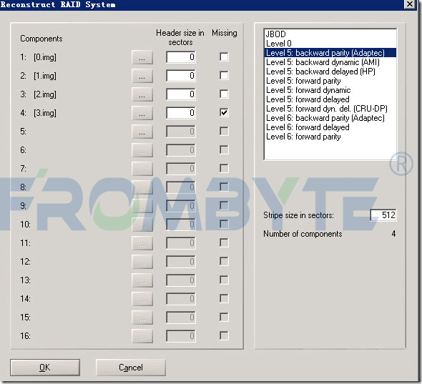Click component 1 label [0.img]
The height and width of the screenshot is (384, 422).
pyautogui.click(x=45, y=57)
